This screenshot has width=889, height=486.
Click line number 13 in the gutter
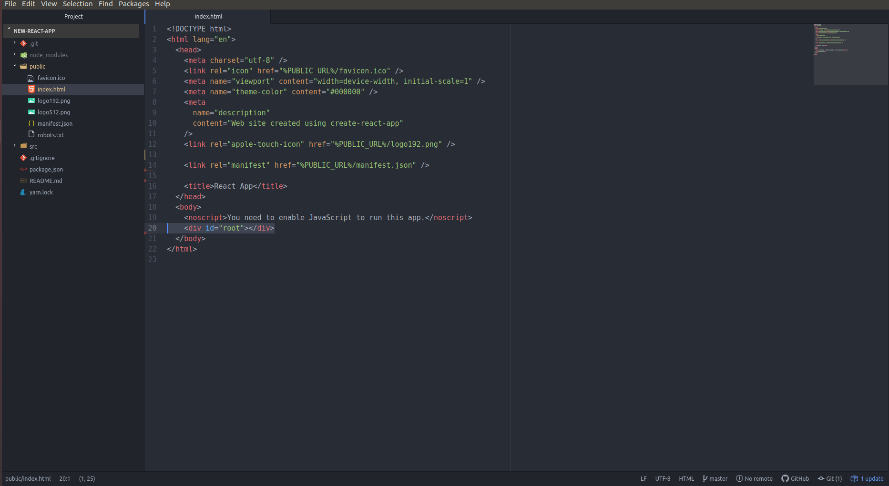tap(152, 154)
